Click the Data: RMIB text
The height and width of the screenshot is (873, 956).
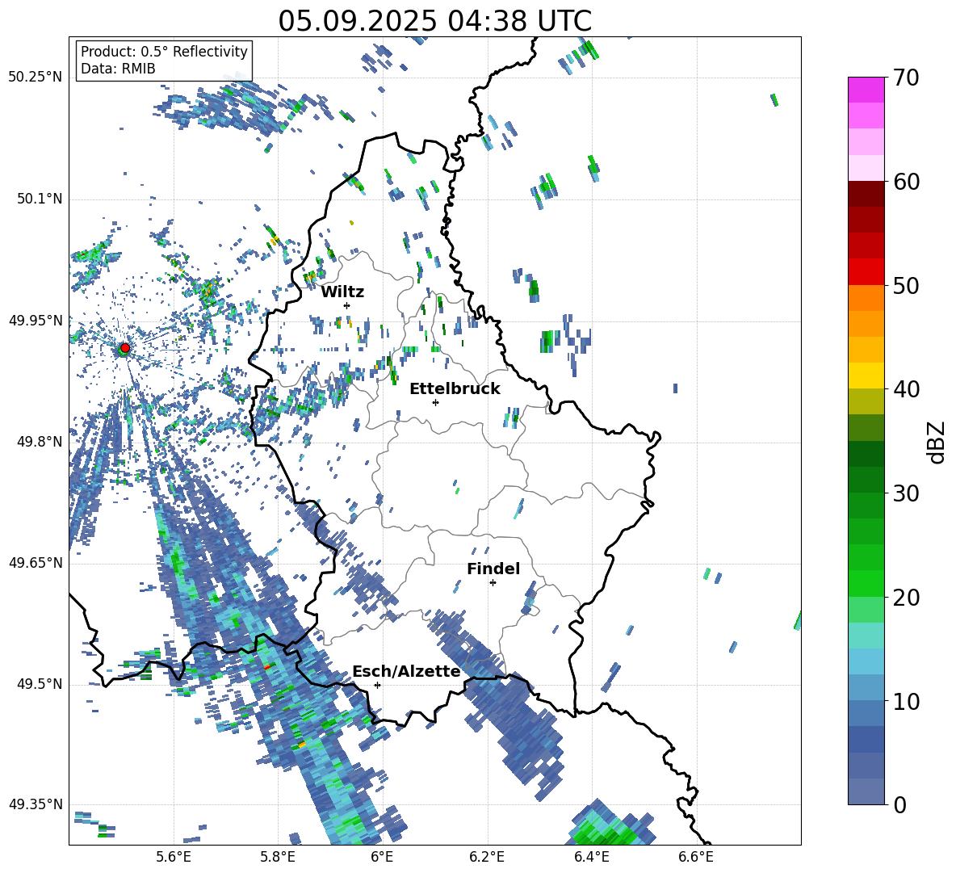point(118,69)
